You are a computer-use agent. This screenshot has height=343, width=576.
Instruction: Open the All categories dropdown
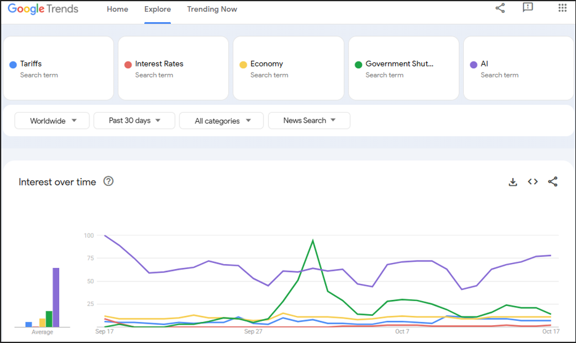(221, 121)
